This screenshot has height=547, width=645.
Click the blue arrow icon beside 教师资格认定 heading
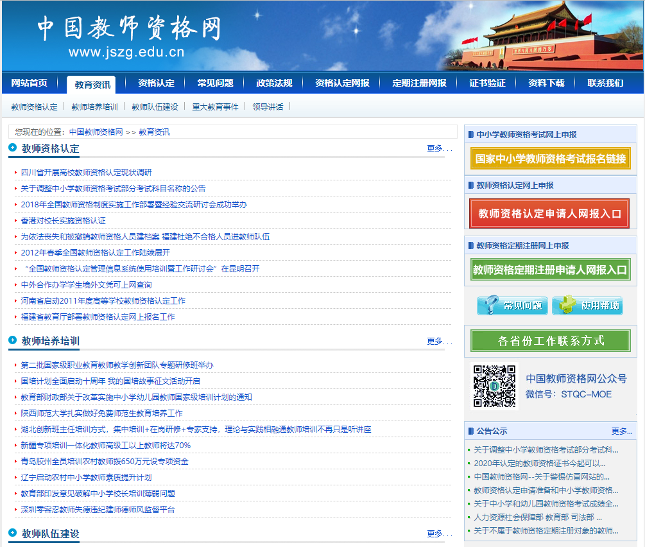pos(12,148)
